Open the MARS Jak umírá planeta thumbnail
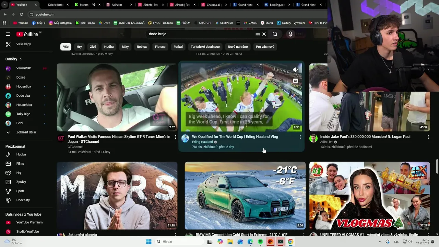Image resolution: width=439 pixels, height=247 pixels. click(117, 196)
